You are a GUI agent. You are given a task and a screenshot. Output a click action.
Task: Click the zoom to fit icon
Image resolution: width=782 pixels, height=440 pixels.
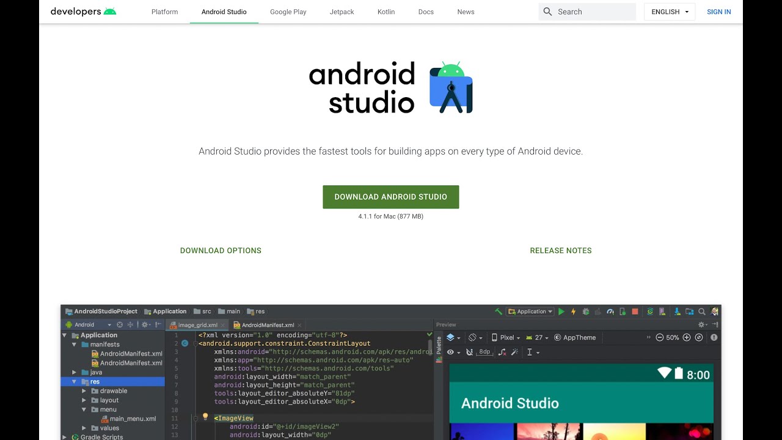point(699,337)
